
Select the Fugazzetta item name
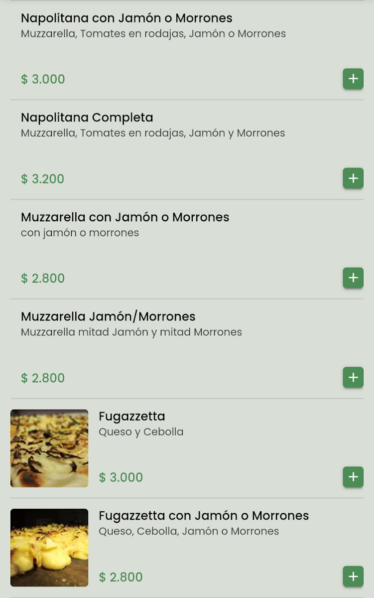tap(132, 416)
